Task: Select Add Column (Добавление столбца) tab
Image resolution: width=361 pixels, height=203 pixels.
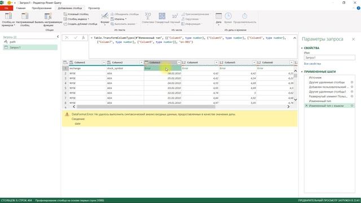Action: tap(70, 8)
